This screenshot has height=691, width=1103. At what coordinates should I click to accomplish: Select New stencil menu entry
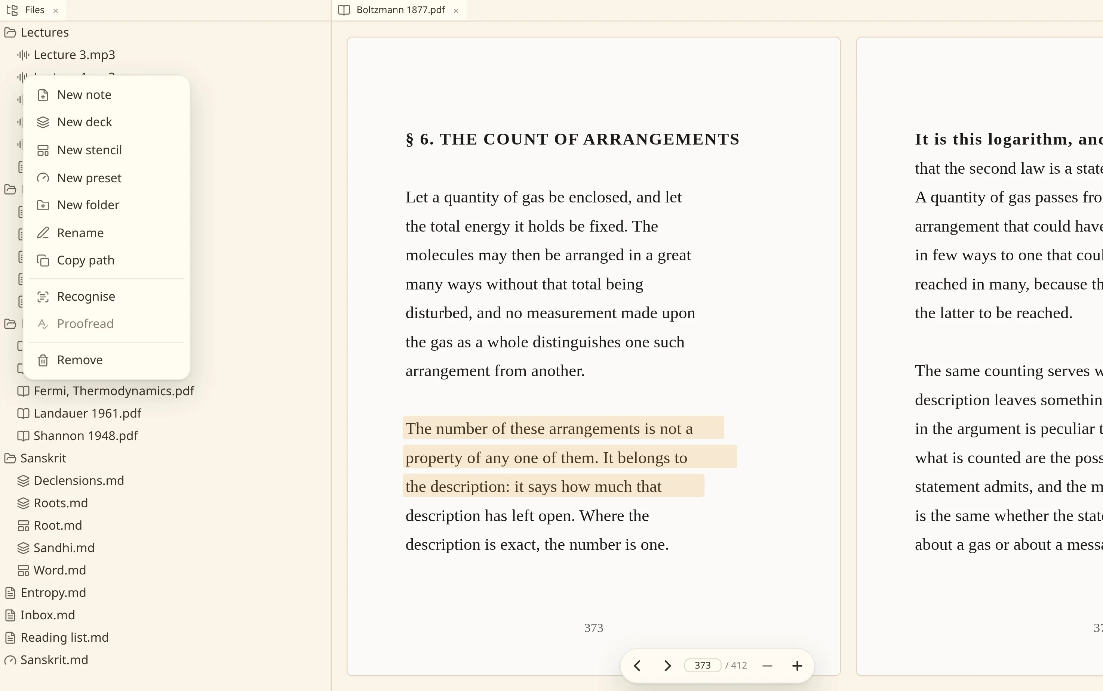[x=106, y=150]
